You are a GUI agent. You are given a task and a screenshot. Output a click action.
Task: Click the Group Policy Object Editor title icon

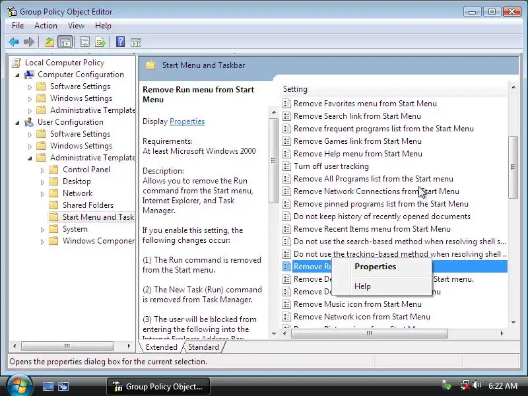(x=11, y=11)
